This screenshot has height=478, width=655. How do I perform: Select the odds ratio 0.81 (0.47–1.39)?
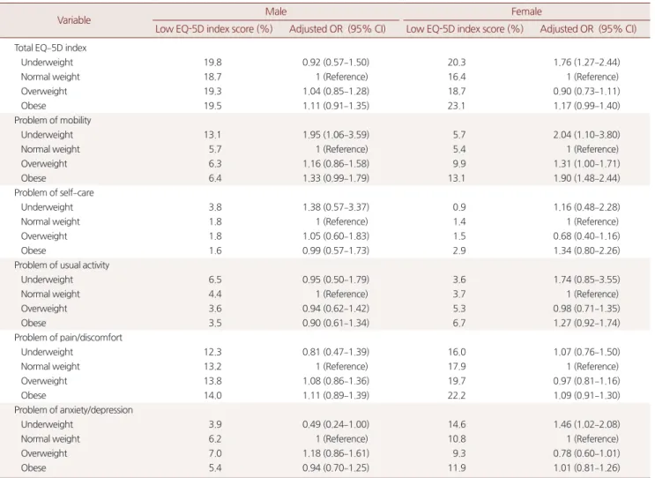(336, 352)
